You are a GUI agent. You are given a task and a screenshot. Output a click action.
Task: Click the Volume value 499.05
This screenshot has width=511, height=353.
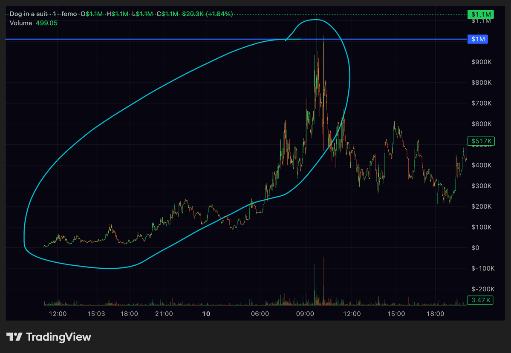tap(46, 23)
